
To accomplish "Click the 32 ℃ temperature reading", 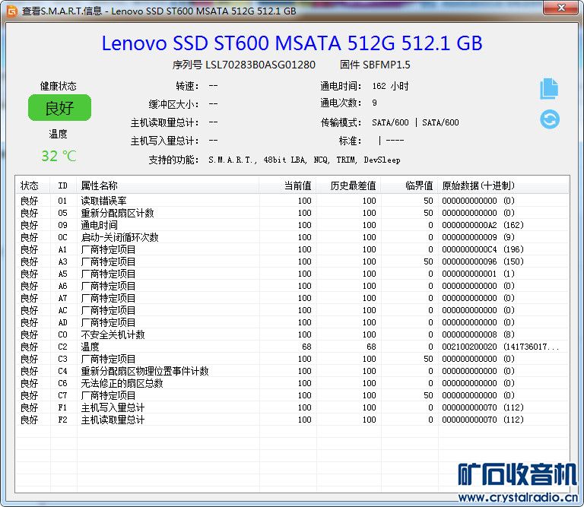I will pyautogui.click(x=59, y=156).
